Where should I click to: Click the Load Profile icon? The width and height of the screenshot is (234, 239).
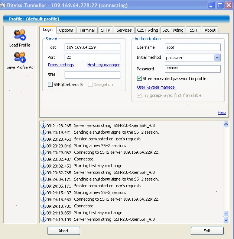20,35
